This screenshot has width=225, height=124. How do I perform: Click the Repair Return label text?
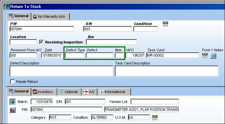tap(27, 82)
